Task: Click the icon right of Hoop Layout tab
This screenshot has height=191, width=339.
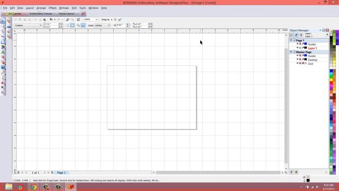Action: point(83,14)
